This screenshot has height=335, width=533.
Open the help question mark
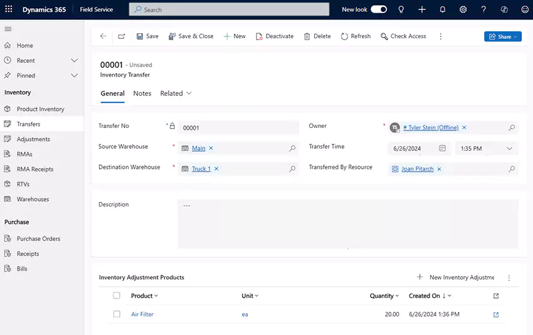(x=483, y=9)
